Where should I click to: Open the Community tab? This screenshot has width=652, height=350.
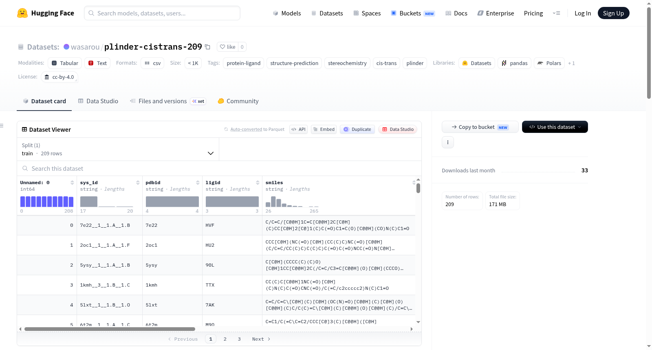click(x=238, y=101)
